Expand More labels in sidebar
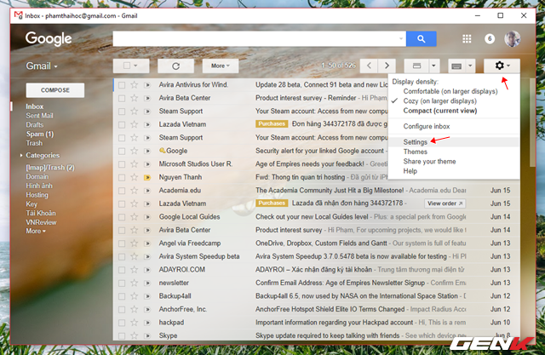Screen dimensions: 545x355 click(36, 231)
